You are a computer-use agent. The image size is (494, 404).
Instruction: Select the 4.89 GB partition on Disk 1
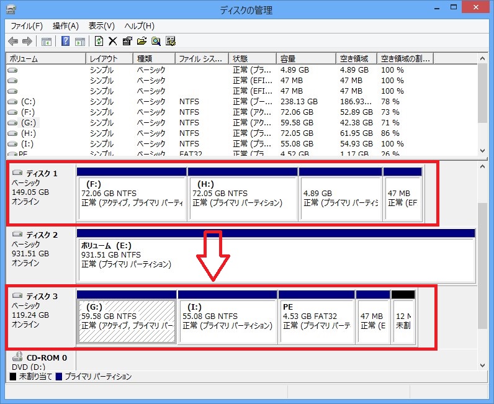pos(340,194)
